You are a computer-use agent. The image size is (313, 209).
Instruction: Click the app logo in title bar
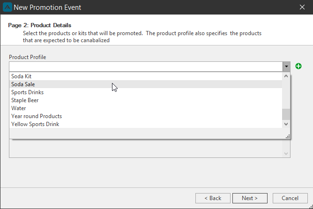pos(7,7)
